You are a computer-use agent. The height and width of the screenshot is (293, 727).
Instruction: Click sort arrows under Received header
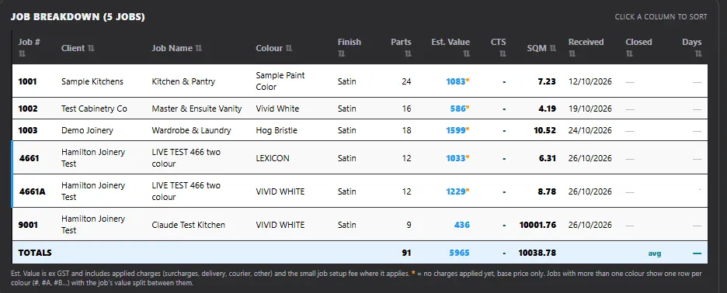click(572, 54)
